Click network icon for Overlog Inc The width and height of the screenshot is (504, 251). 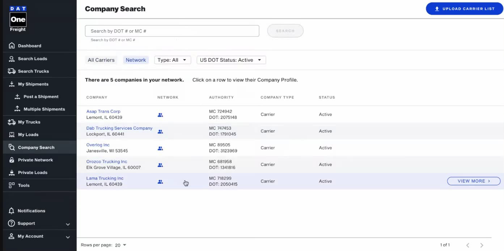160,148
